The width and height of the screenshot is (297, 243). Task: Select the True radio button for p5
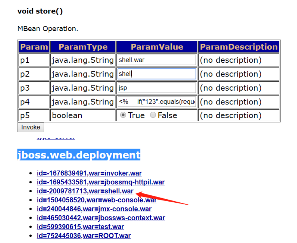tap(123, 115)
